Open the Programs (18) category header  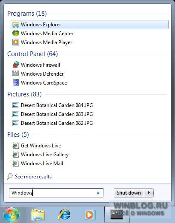pyautogui.click(x=27, y=14)
